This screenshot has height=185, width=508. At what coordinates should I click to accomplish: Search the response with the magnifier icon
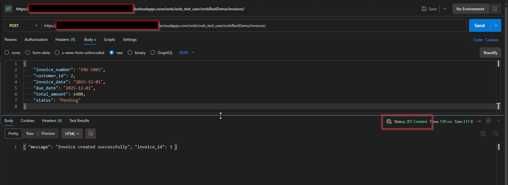click(496, 134)
